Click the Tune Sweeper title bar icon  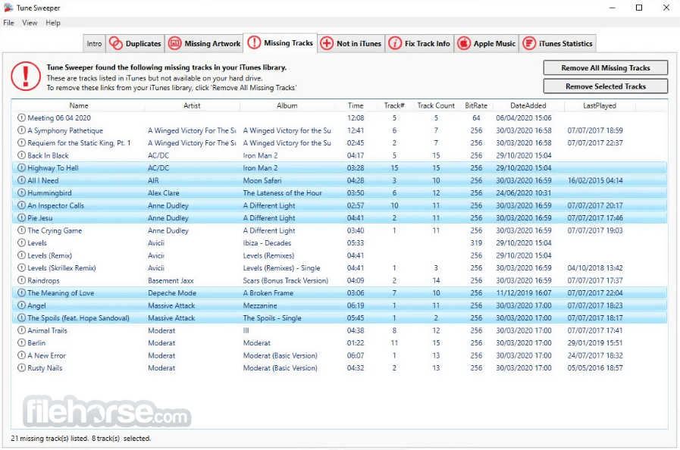coord(8,8)
